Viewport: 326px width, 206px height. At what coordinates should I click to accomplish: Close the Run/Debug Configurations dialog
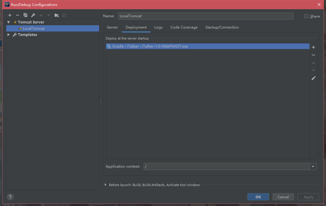[x=319, y=4]
